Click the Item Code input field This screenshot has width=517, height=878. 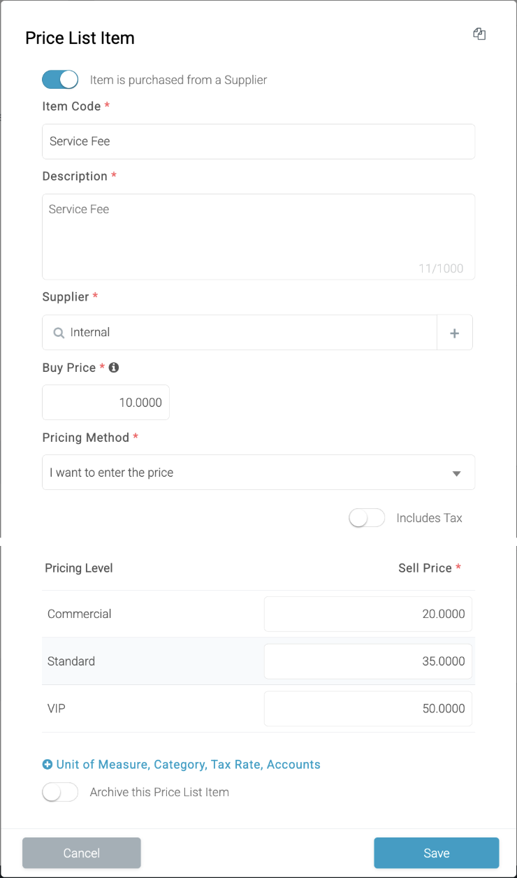pos(258,141)
